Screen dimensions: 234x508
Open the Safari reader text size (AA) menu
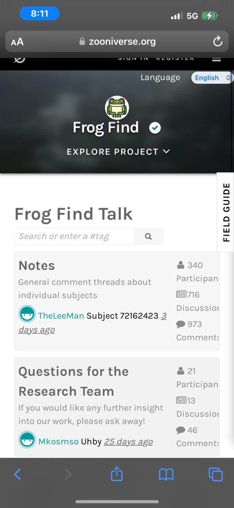pos(17,42)
